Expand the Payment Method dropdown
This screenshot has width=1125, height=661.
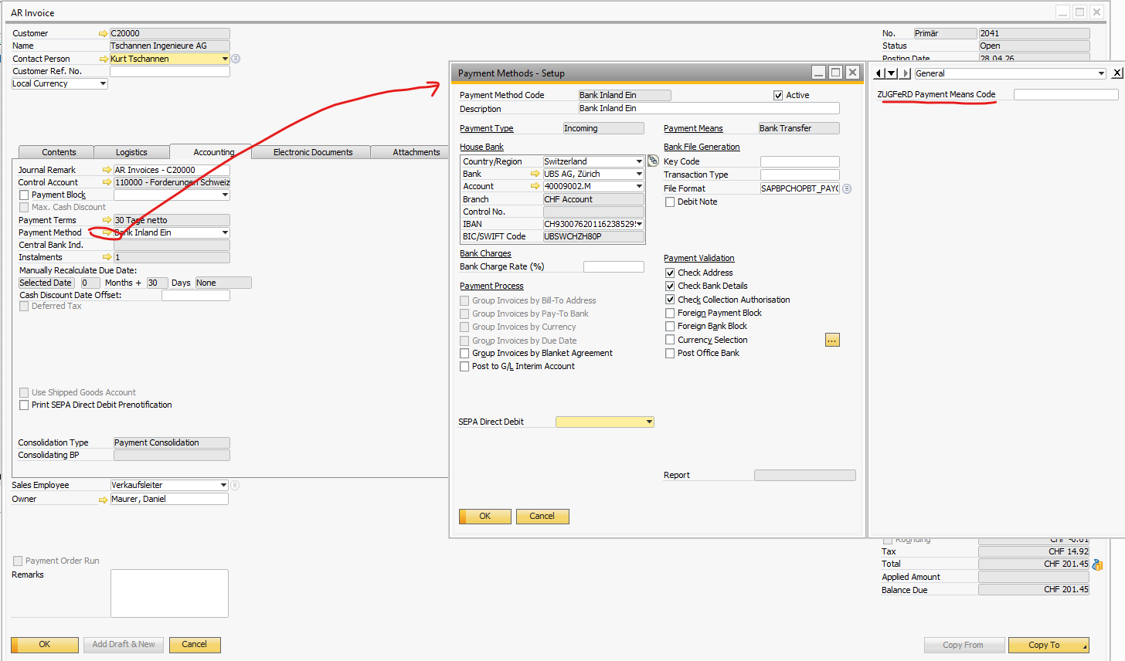click(225, 232)
